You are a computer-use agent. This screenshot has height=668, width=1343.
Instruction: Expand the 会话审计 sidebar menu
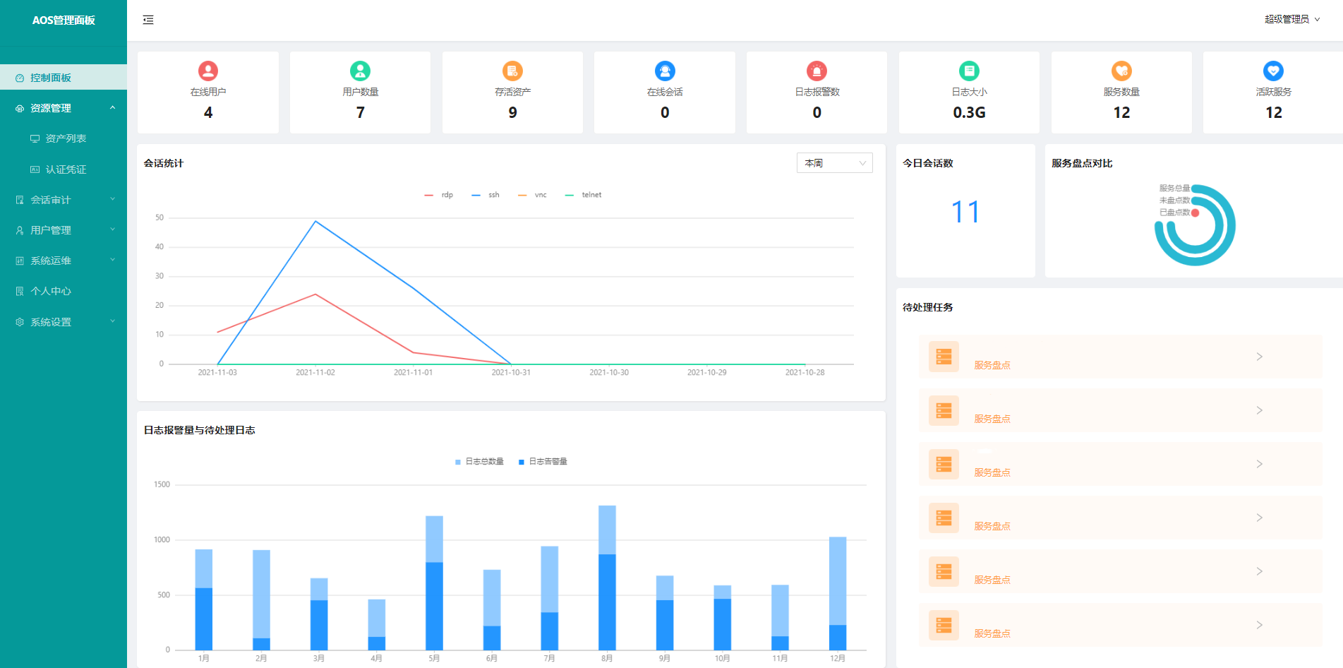coord(64,200)
